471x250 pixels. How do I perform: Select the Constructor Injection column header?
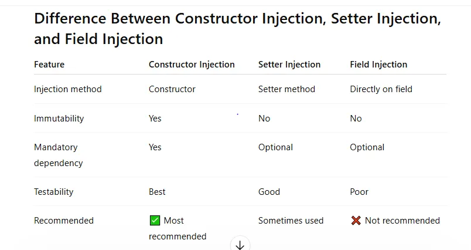tap(192, 65)
